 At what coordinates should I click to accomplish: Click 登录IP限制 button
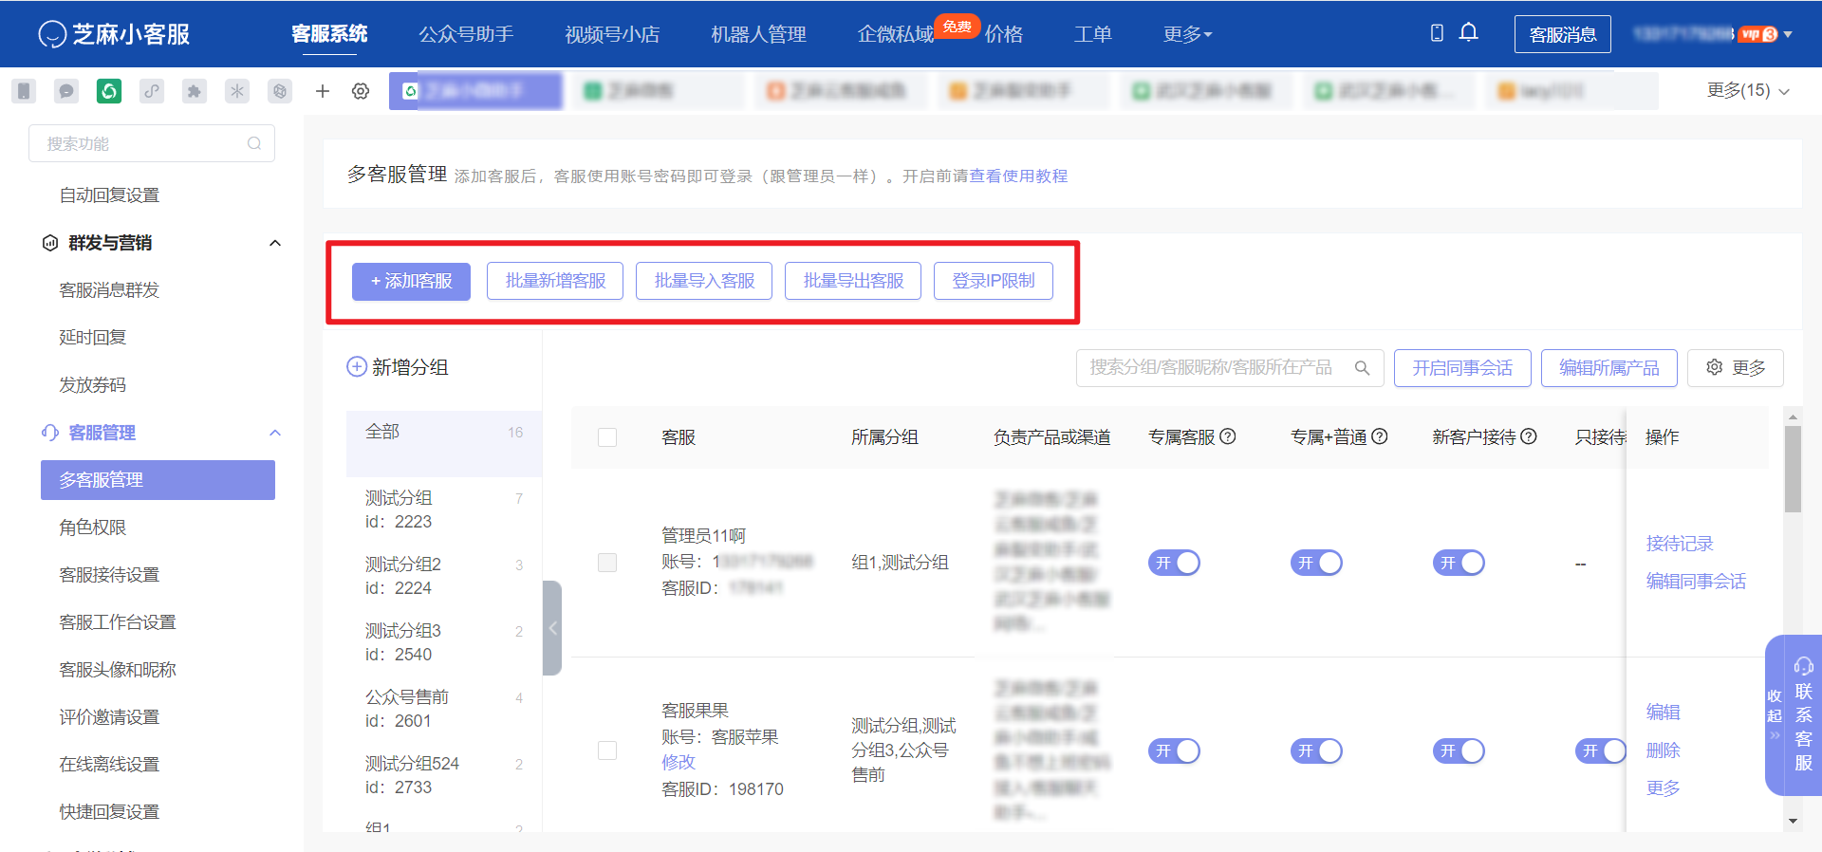[994, 281]
